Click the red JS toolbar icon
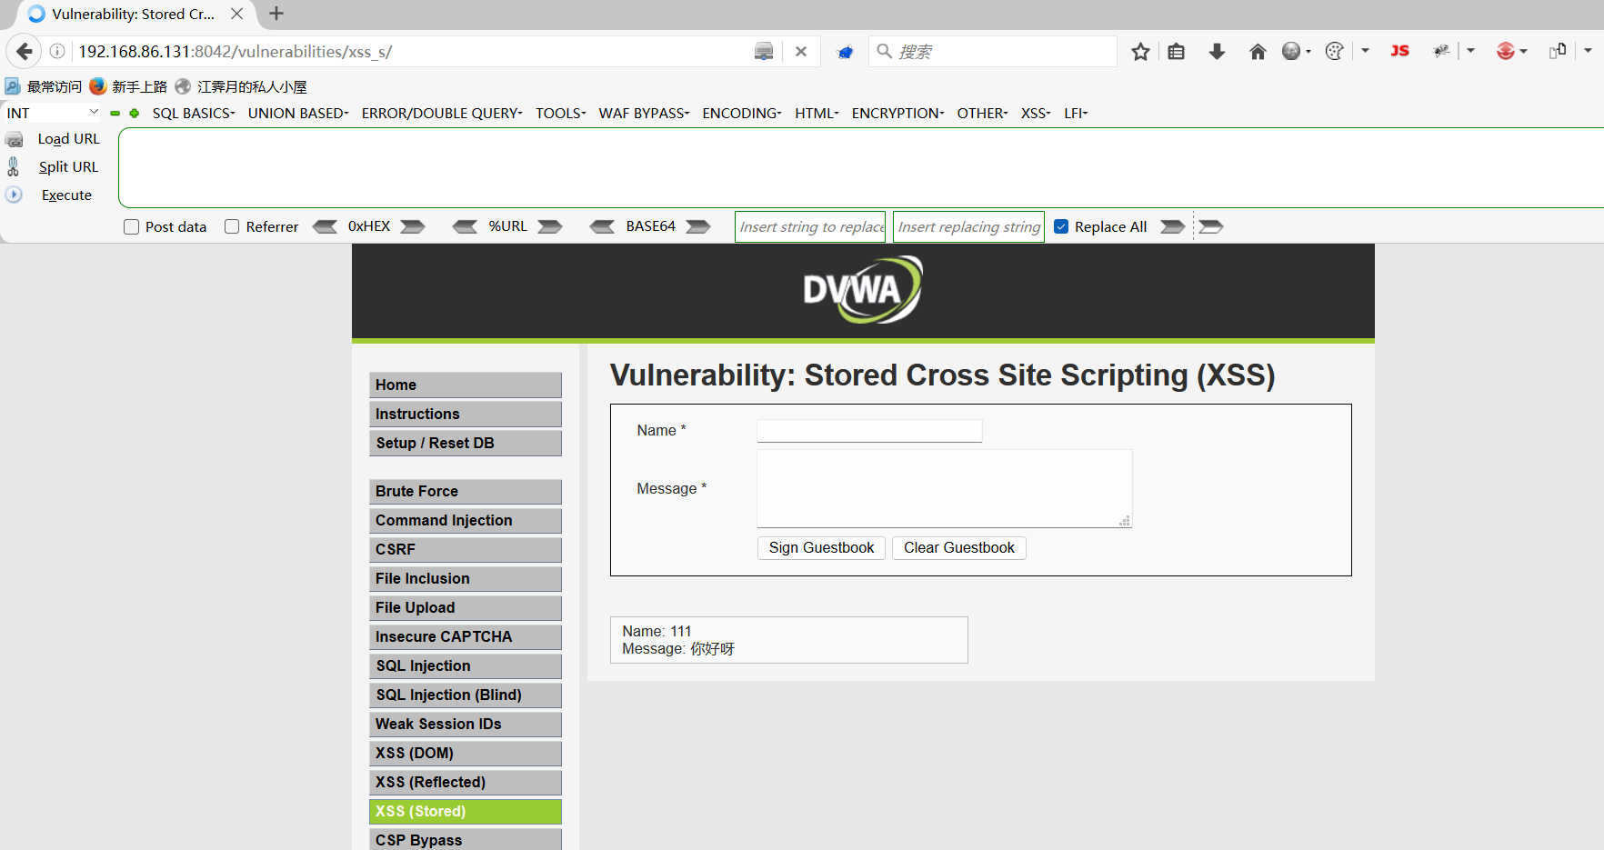This screenshot has width=1604, height=850. pyautogui.click(x=1399, y=52)
